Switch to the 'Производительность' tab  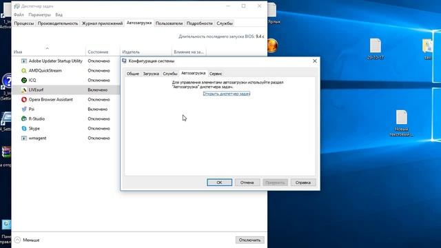click(58, 23)
